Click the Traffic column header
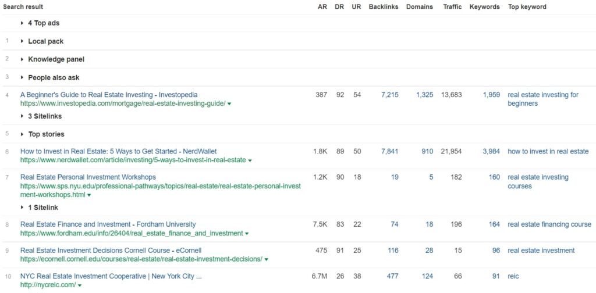The width and height of the screenshot is (596, 293). click(x=452, y=7)
